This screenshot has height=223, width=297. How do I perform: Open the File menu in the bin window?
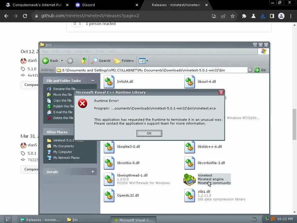click(45, 51)
